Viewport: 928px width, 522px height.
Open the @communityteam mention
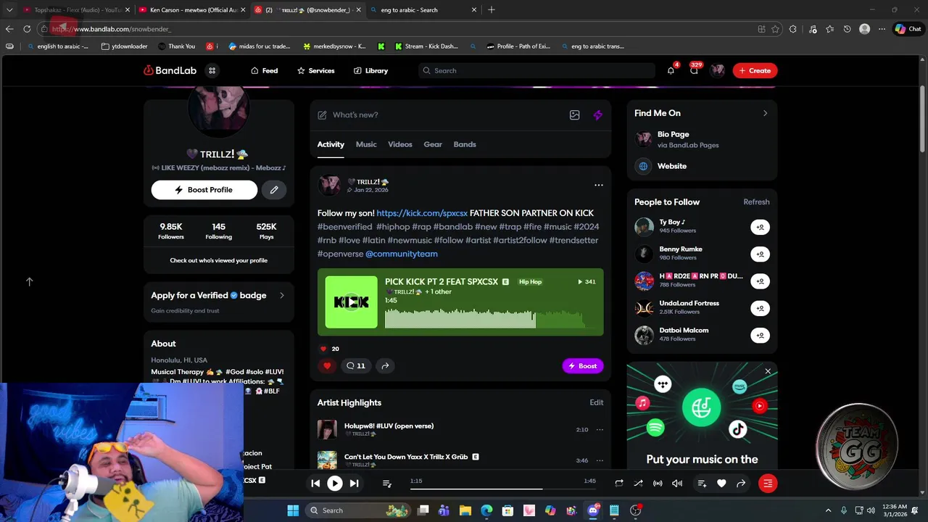tap(402, 254)
